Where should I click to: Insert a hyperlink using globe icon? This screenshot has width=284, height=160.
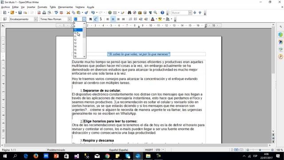coord(110,12)
